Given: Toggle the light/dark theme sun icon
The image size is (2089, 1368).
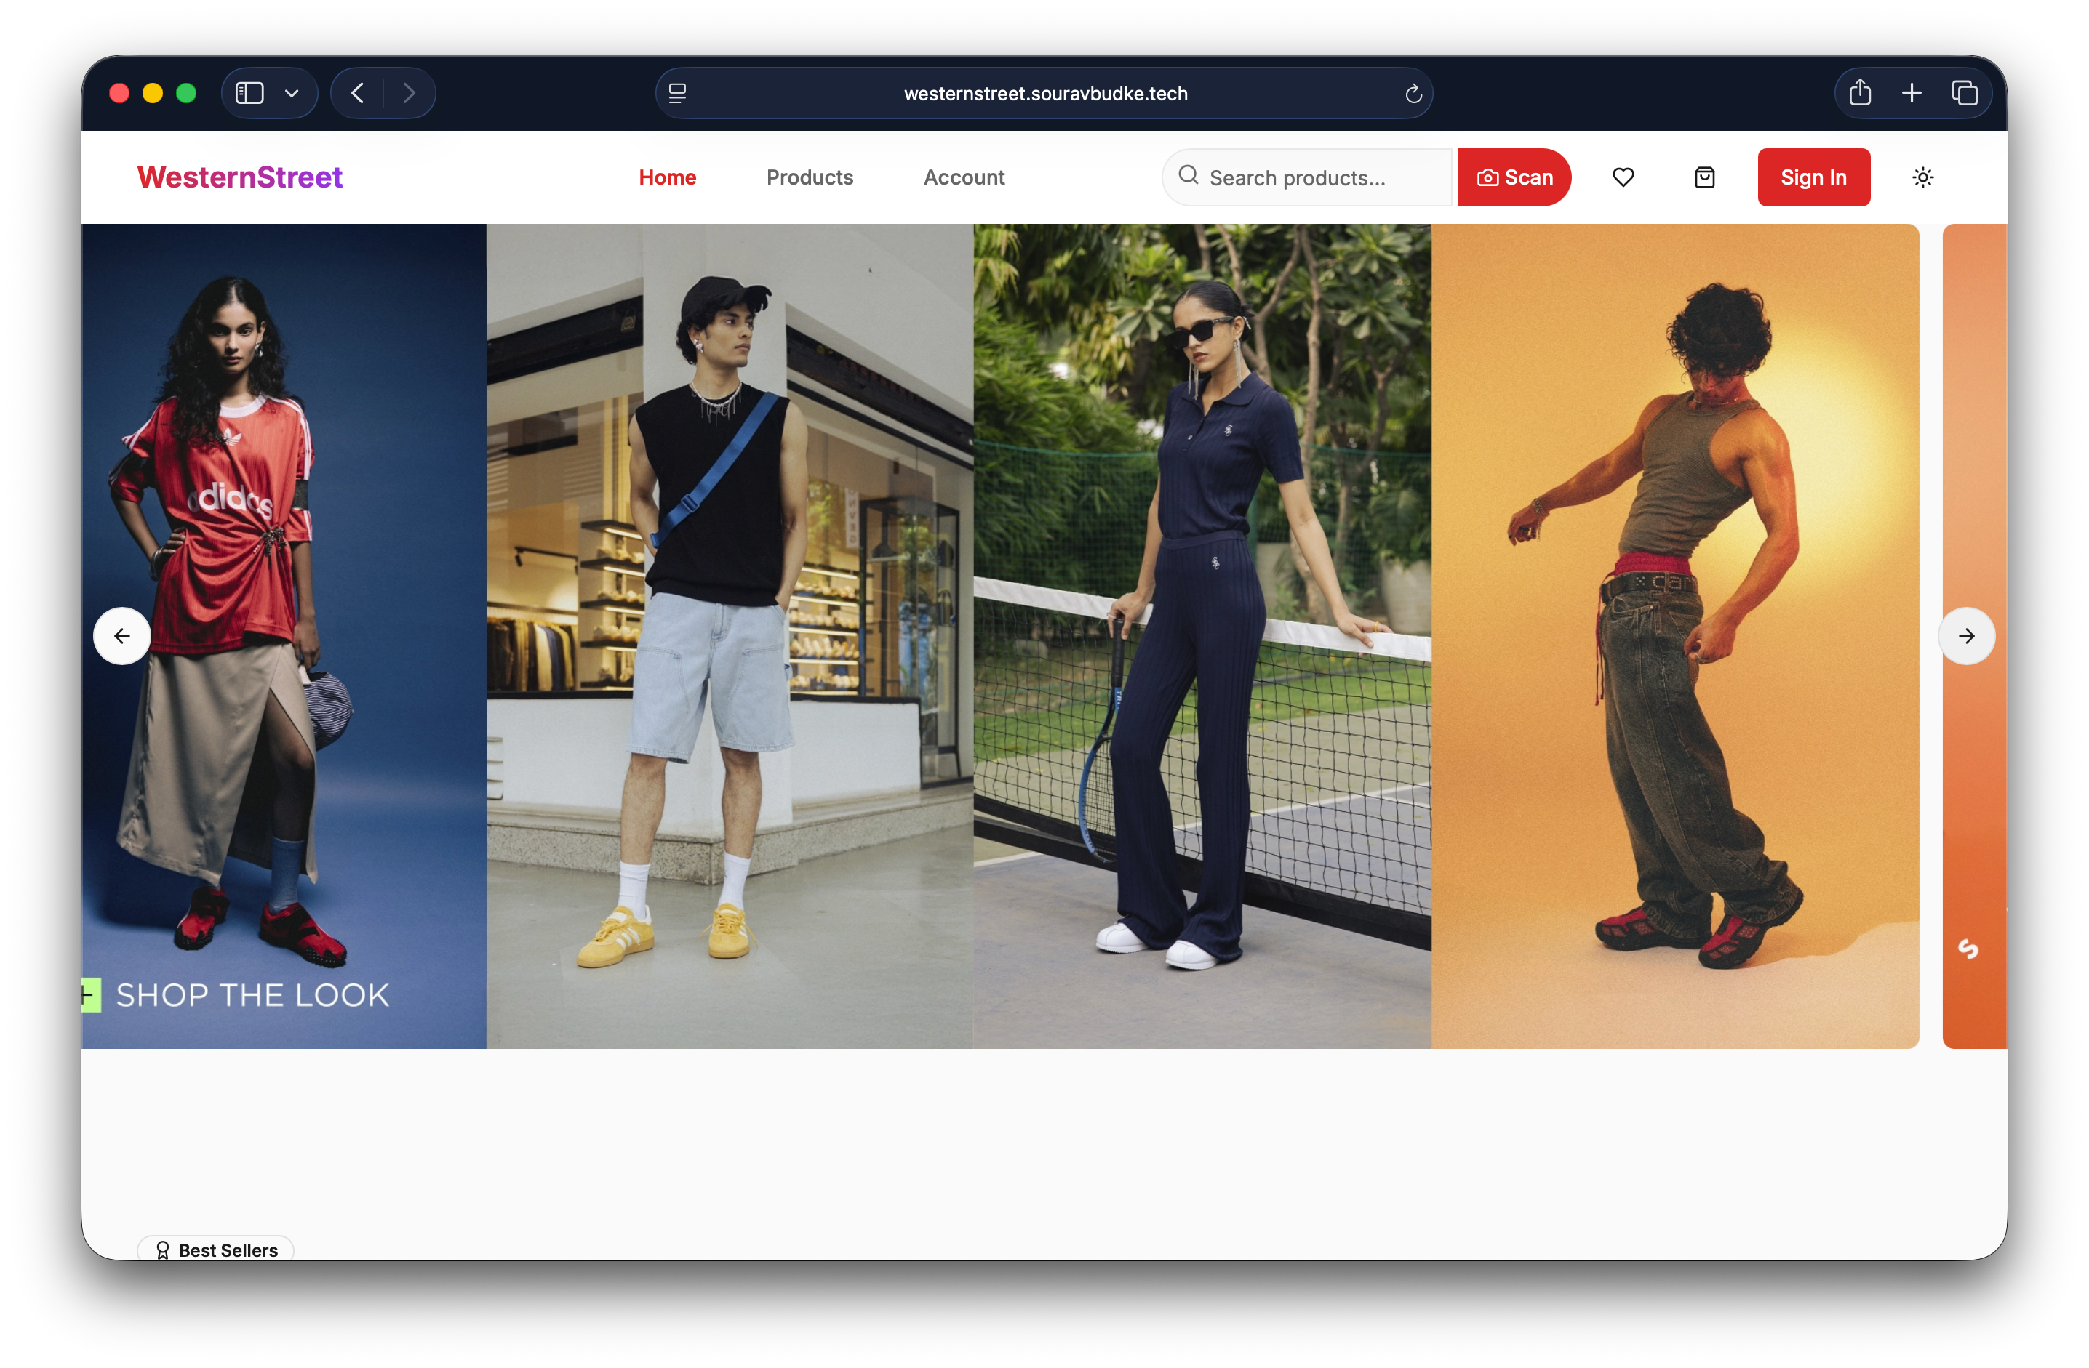Looking at the screenshot, I should 1922,177.
